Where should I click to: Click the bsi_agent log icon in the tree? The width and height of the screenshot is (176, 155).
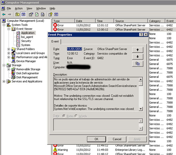pyautogui.click(x=18, y=37)
